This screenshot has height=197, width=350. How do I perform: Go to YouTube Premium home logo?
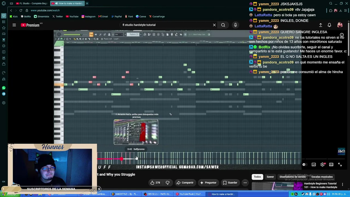30,25
